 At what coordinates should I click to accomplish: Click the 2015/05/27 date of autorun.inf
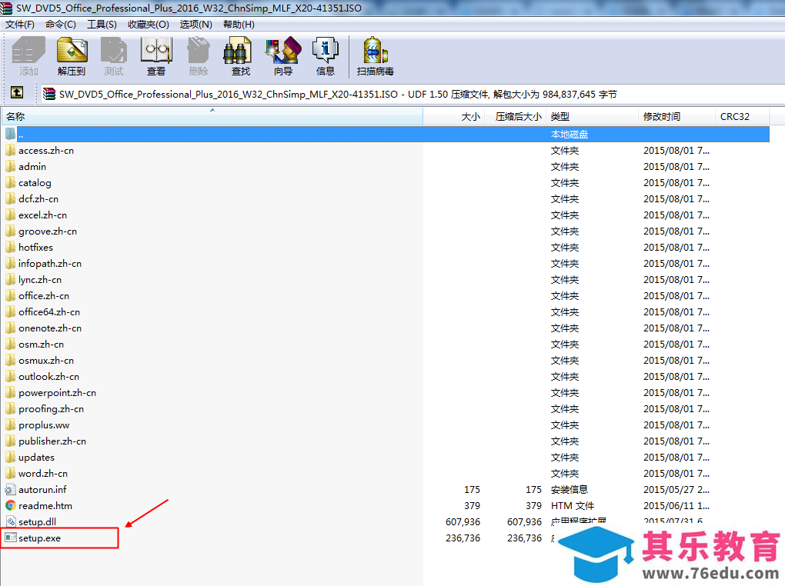676,489
